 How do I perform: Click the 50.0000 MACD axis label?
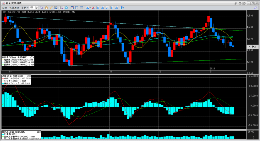[253, 86]
